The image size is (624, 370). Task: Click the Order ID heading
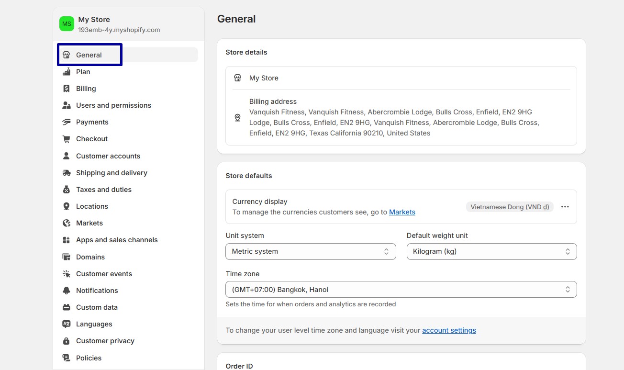[239, 366]
